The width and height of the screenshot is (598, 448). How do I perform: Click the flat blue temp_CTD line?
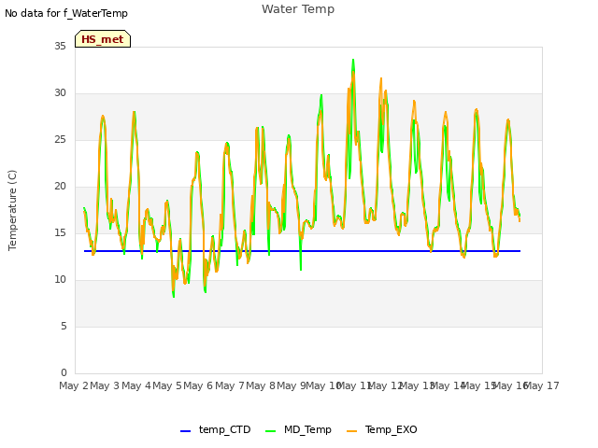[x=302, y=251]
